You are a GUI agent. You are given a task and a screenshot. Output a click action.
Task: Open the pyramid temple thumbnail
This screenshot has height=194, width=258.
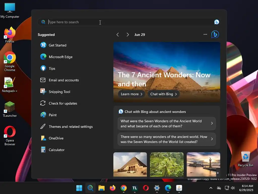pyautogui.click(x=130, y=164)
